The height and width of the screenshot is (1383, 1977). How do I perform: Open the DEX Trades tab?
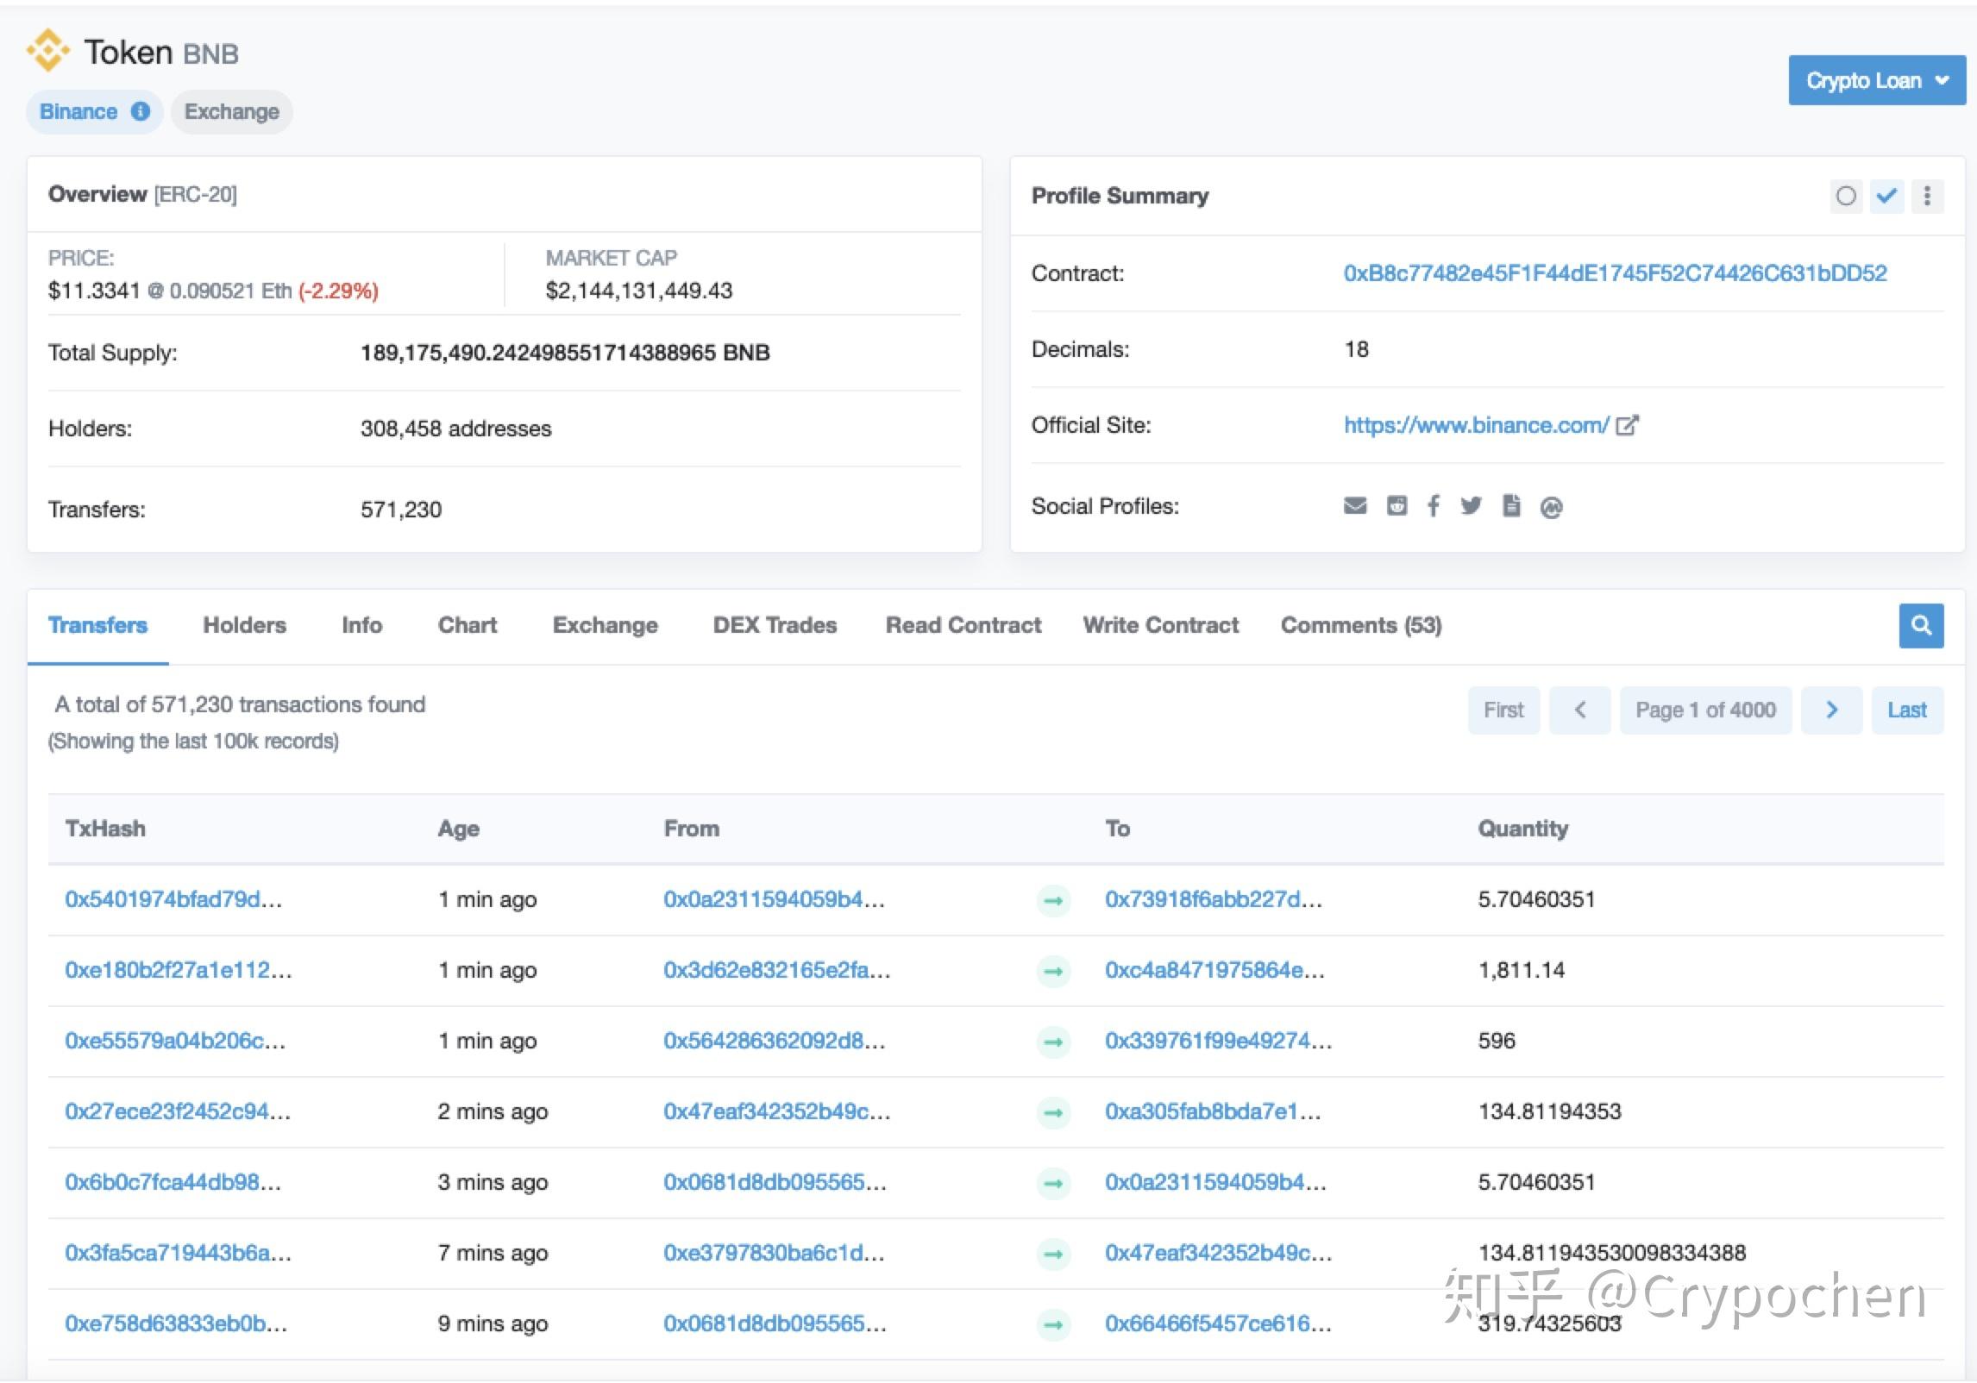775,625
